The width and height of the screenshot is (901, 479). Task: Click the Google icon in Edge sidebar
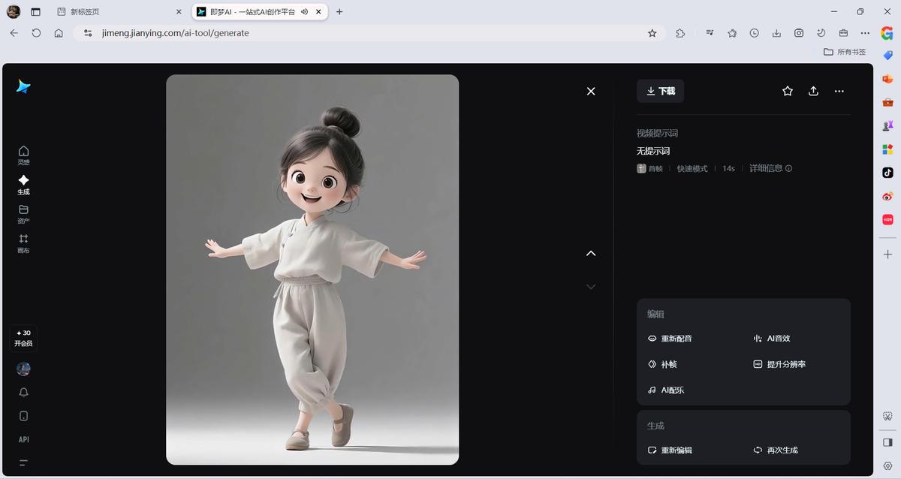tap(887, 33)
